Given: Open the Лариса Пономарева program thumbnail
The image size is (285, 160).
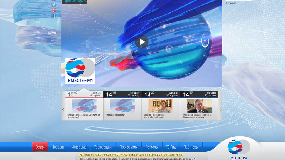Looking at the screenshot, I should [161, 106].
